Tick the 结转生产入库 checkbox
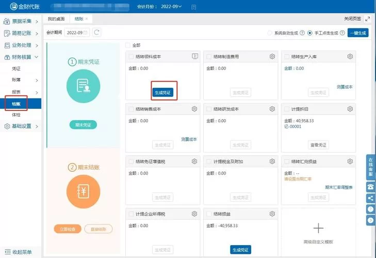376x258 pixels. [x=287, y=57]
